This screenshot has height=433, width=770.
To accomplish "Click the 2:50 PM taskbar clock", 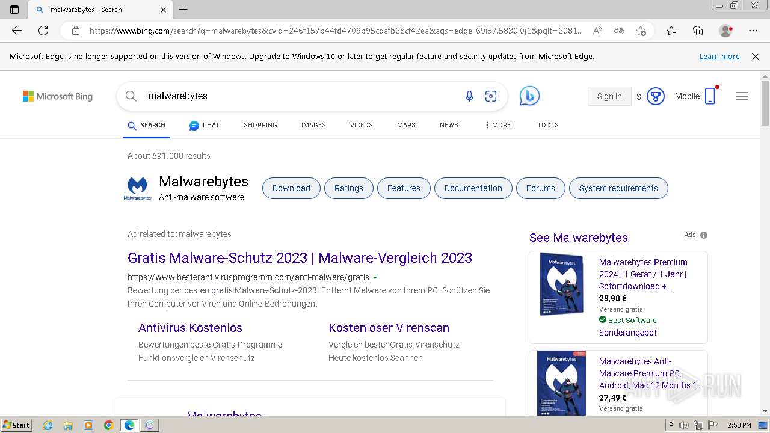I will tap(739, 425).
